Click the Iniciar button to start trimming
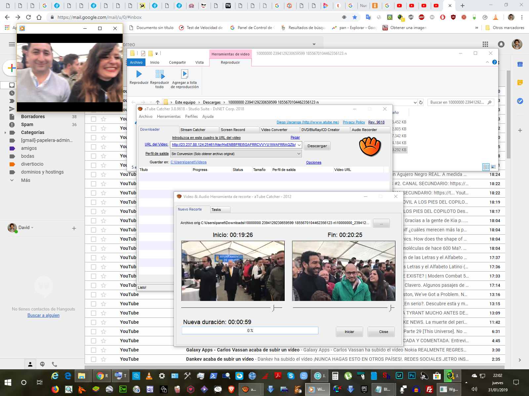Viewport: 529px width, 396px height. click(x=349, y=332)
